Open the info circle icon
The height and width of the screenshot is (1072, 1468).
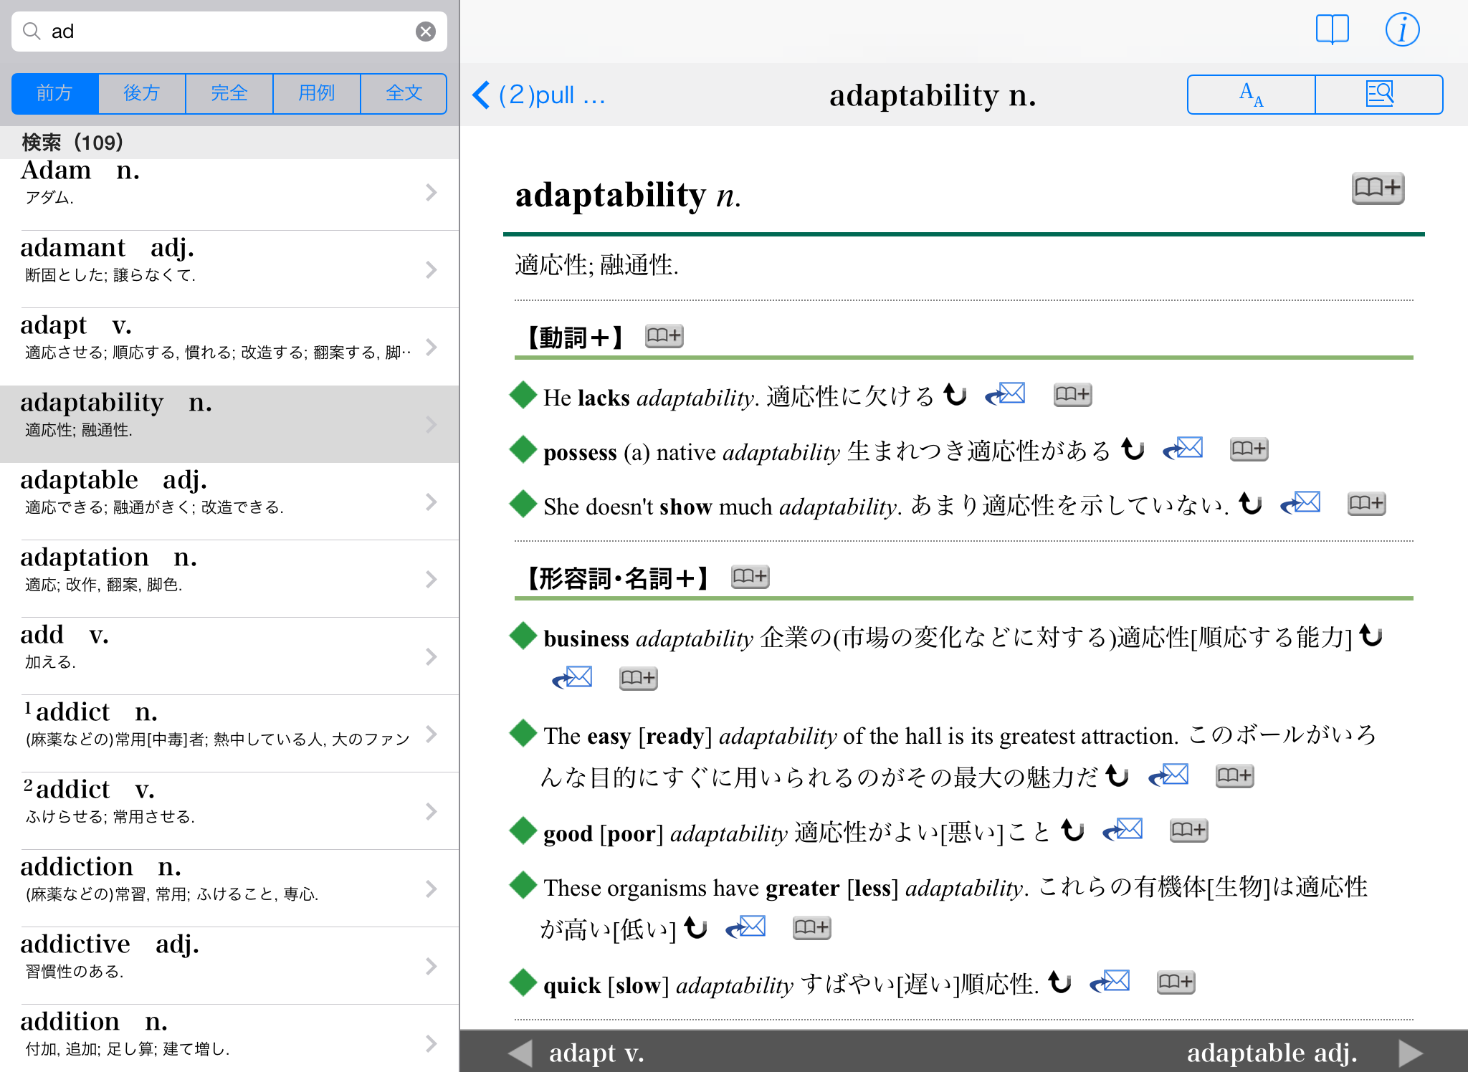(1401, 30)
